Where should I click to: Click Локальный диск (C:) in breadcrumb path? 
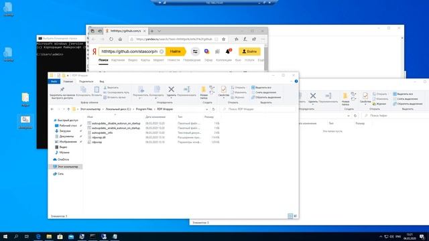click(118, 109)
